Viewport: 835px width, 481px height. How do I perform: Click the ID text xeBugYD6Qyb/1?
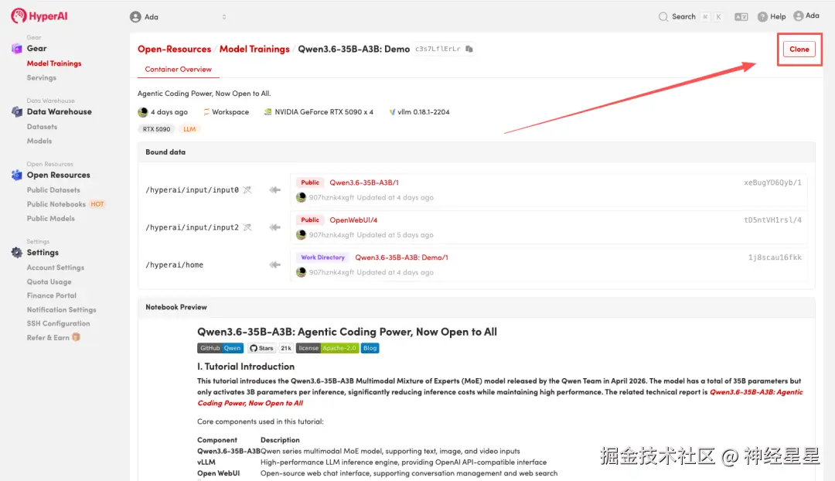772,183
